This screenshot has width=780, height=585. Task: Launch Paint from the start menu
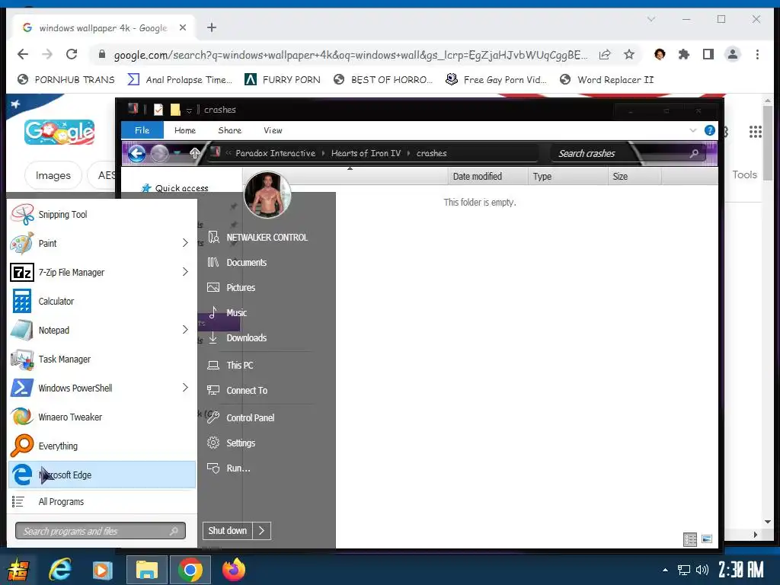coord(102,243)
